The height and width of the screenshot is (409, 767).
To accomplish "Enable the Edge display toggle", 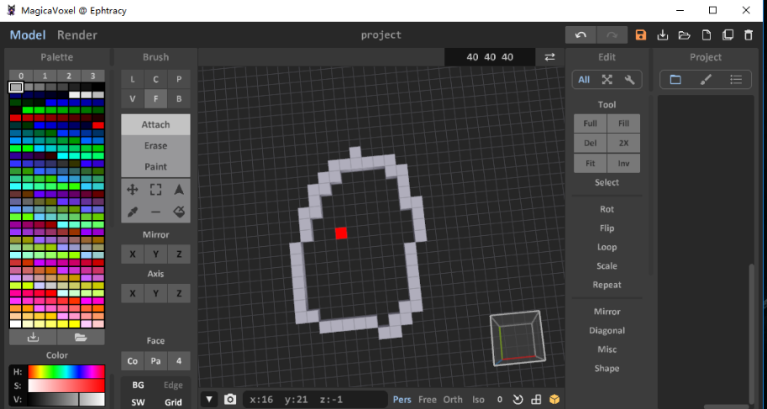I will click(173, 385).
